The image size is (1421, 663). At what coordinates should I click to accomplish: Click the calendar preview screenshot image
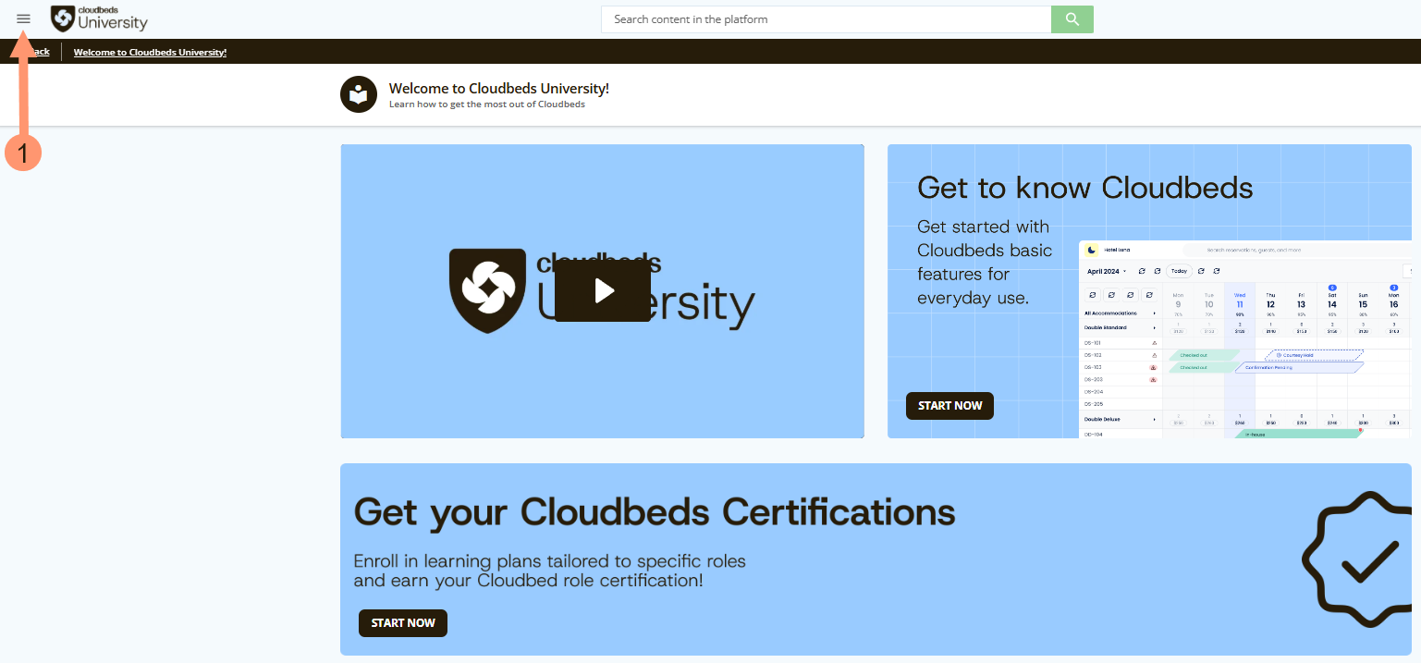coord(1245,338)
